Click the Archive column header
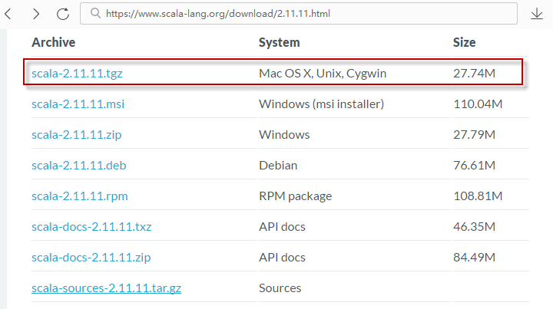The image size is (553, 309). (x=53, y=42)
